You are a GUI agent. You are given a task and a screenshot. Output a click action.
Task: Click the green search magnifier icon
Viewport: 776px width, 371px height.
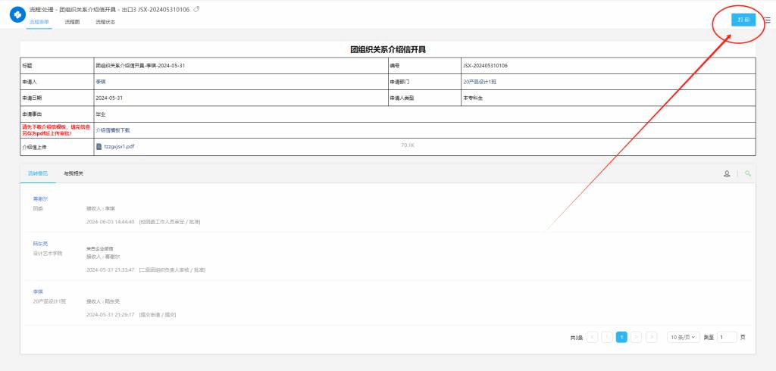tap(748, 173)
